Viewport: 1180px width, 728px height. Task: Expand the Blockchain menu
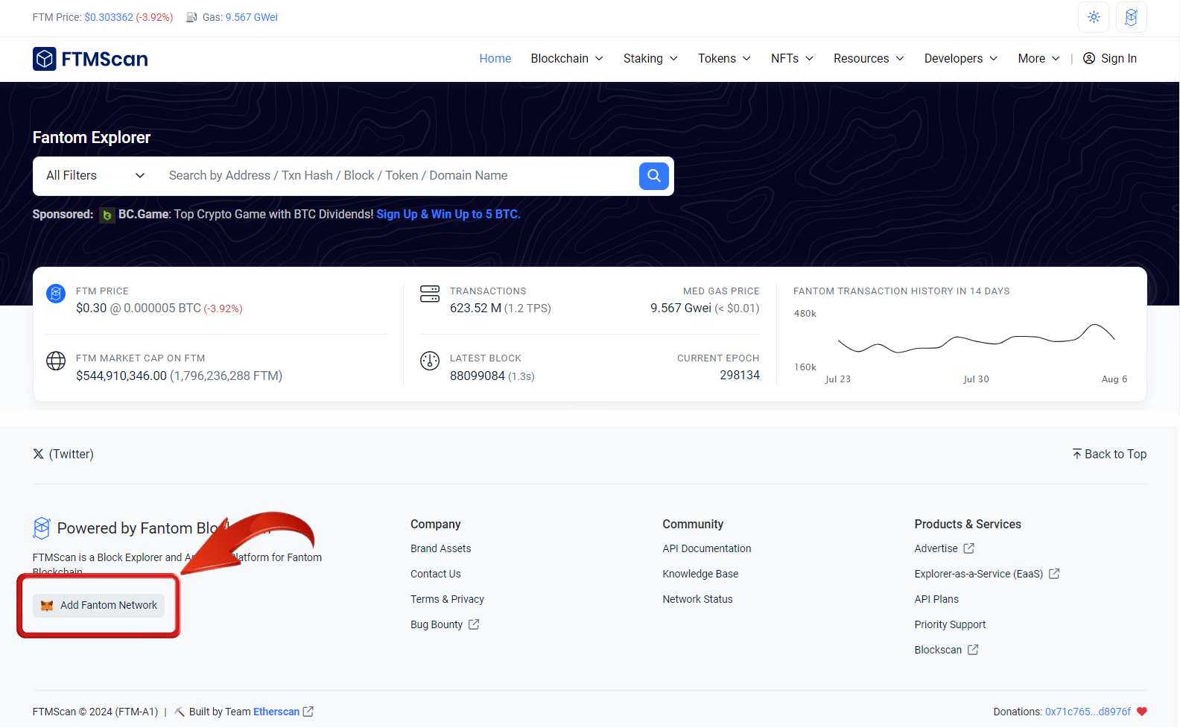[x=567, y=58]
